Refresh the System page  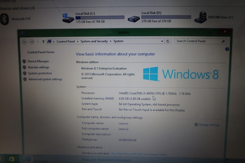pyautogui.click(x=168, y=41)
